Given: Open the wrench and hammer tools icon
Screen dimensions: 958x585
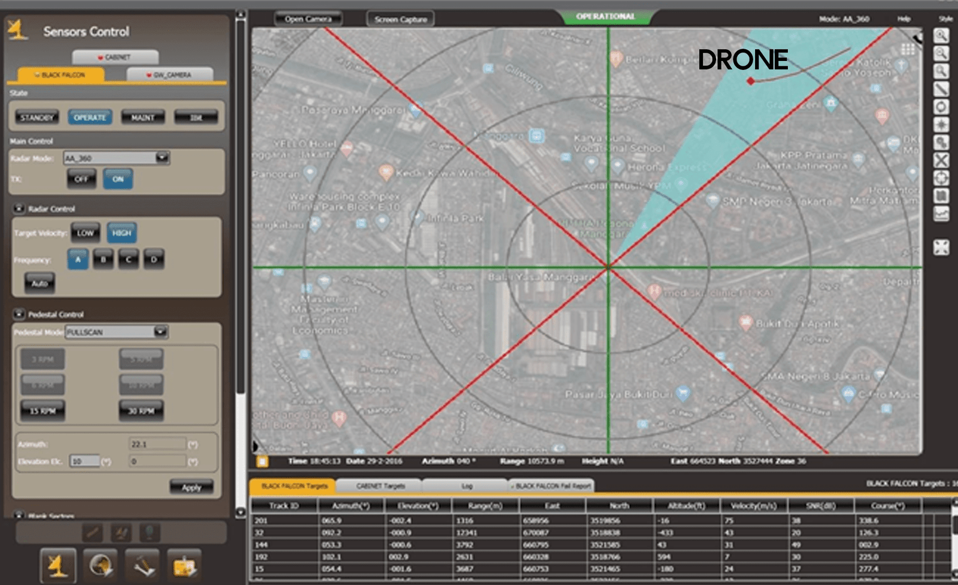Looking at the screenshot, I should (143, 565).
